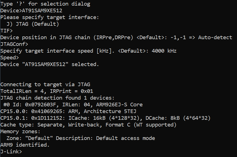237x157 pixels.
Task: Click the "Please specify target interface:" text
Action: pyautogui.click(x=50, y=17)
